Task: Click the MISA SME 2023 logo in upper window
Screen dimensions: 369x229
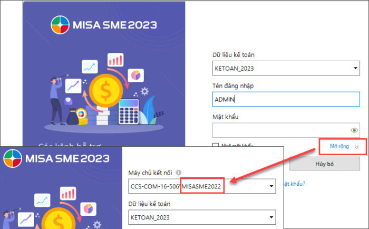Action: 104,25
